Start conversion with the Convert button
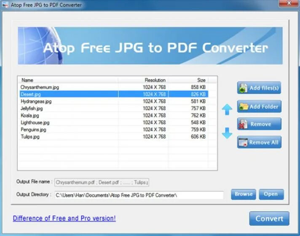 pos(269,218)
